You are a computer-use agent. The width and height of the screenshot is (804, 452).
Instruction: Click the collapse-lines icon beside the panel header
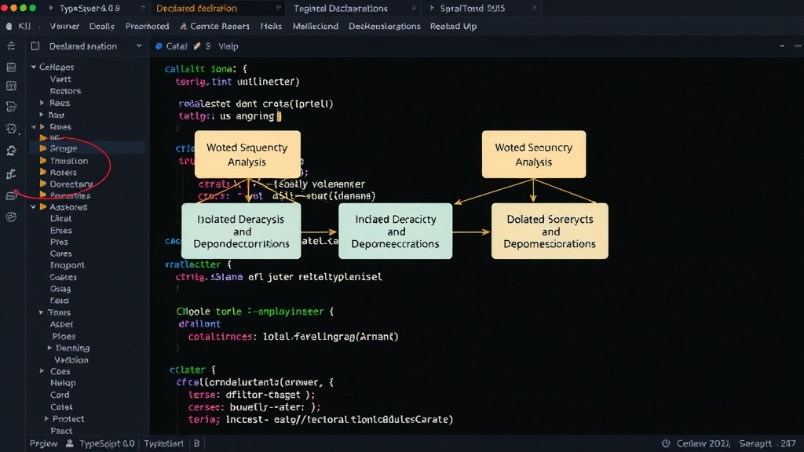[x=11, y=46]
